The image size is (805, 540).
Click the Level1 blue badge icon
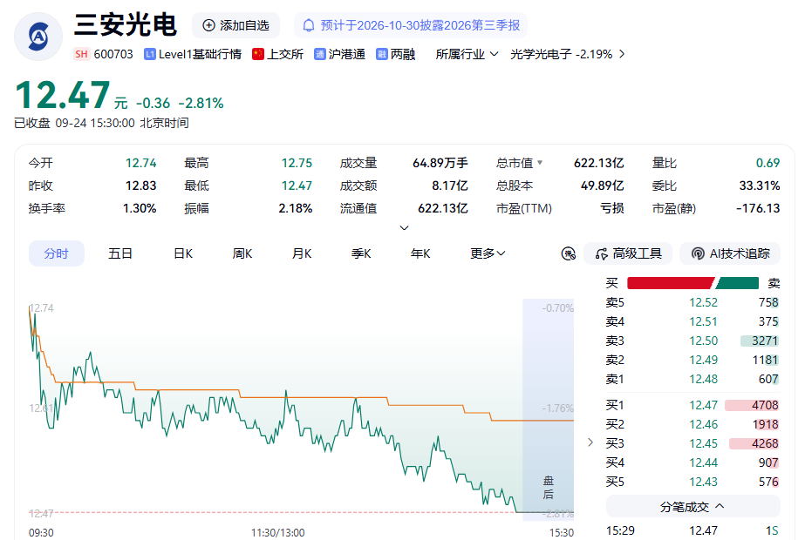[x=150, y=54]
